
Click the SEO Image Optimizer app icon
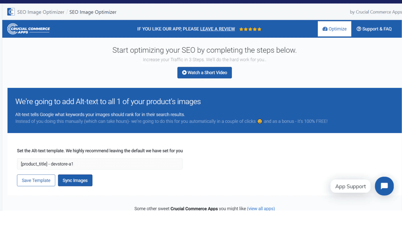tap(11, 12)
